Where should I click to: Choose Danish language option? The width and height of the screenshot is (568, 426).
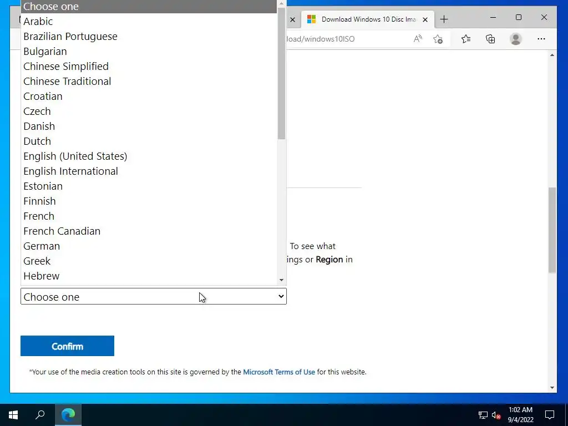tap(149, 126)
